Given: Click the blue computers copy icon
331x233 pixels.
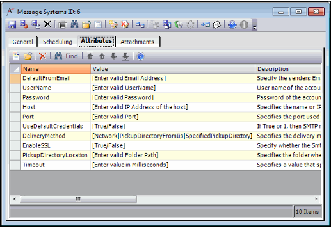Looking at the screenshot, I should 167,25.
